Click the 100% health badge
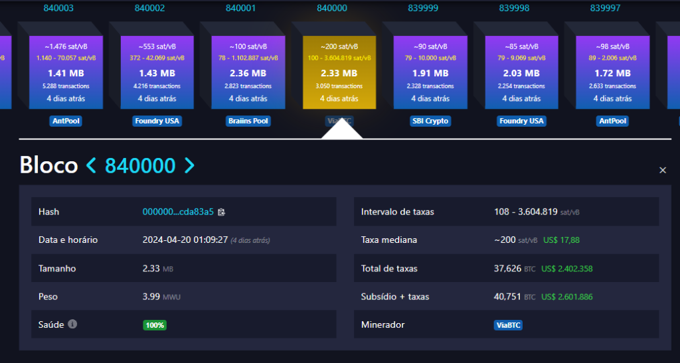Image resolution: width=680 pixels, height=363 pixels. coord(155,325)
